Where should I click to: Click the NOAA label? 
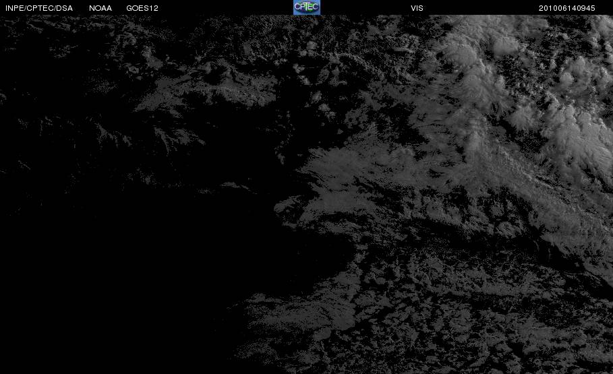(100, 8)
